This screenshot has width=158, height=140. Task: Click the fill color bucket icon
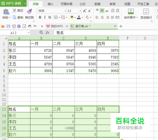72,17
